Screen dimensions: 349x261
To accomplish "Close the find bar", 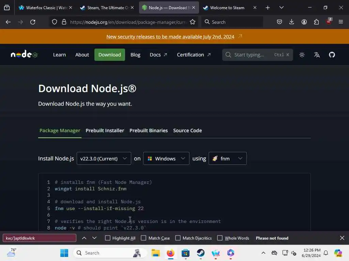I will pos(342,238).
